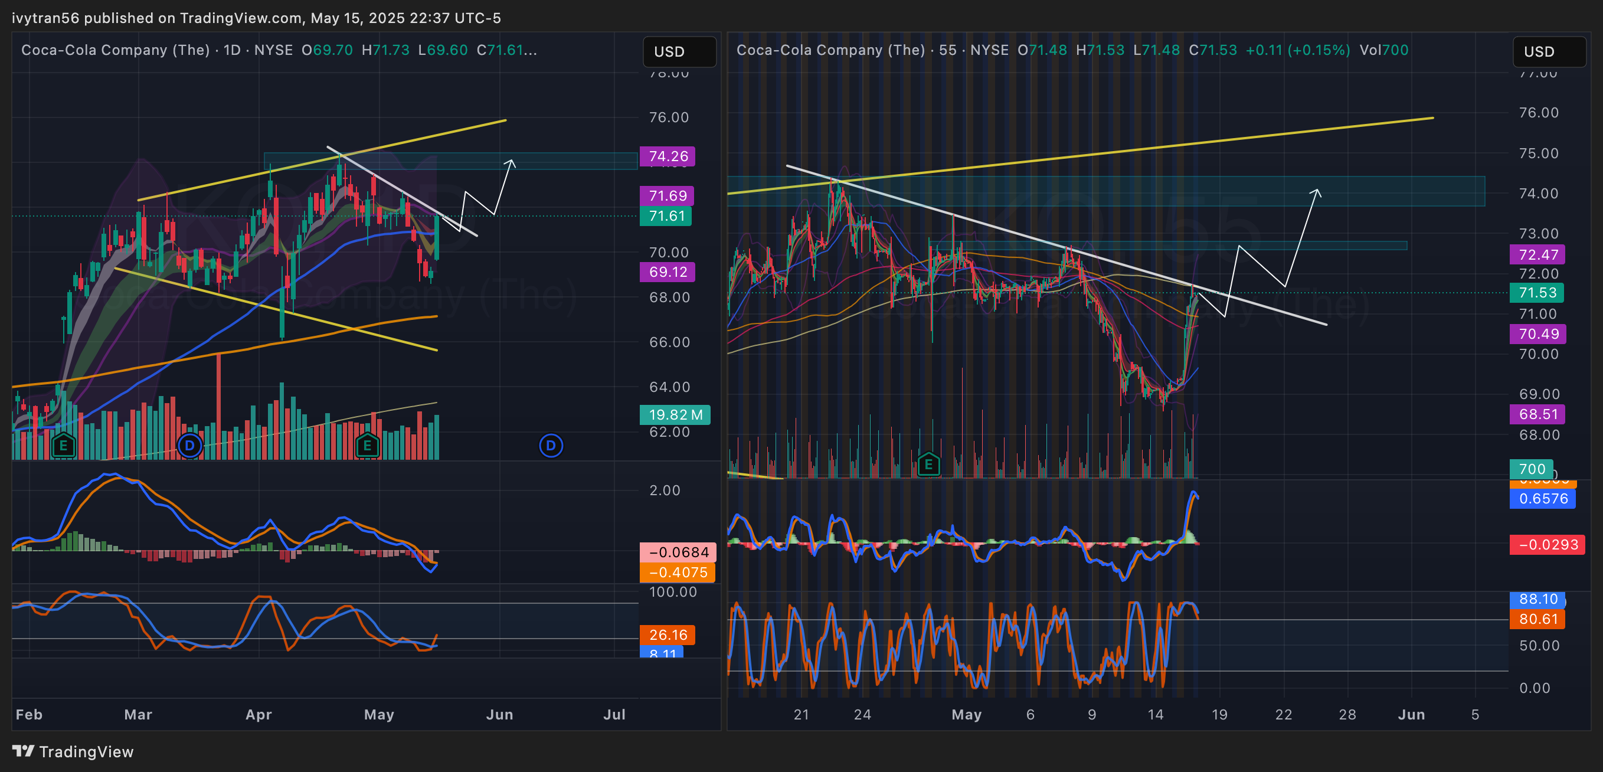1603x772 pixels.
Task: Select the 68.51 purple price label
Action: 1537,414
